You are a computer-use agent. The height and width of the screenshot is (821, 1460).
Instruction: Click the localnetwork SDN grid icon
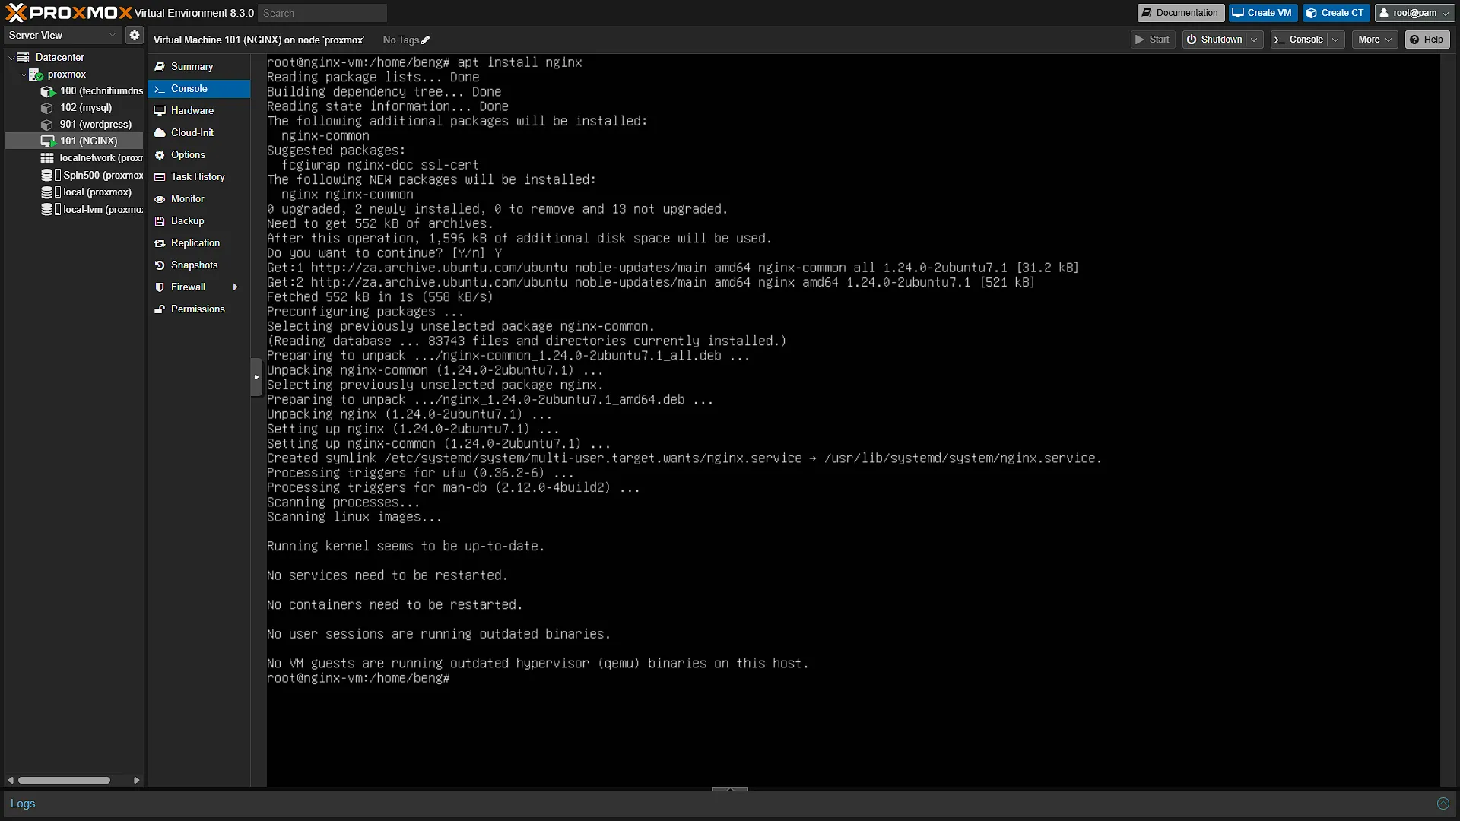(x=47, y=158)
